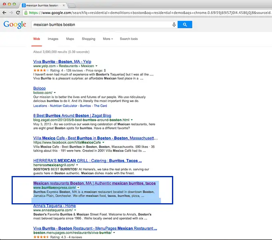Expand the More search options dropdown

(x=108, y=39)
